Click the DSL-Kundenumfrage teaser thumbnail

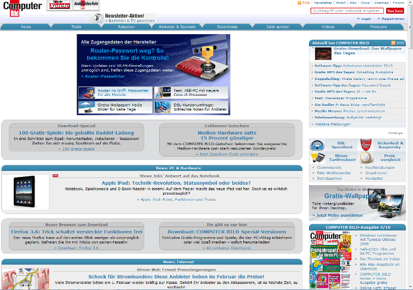(x=164, y=108)
